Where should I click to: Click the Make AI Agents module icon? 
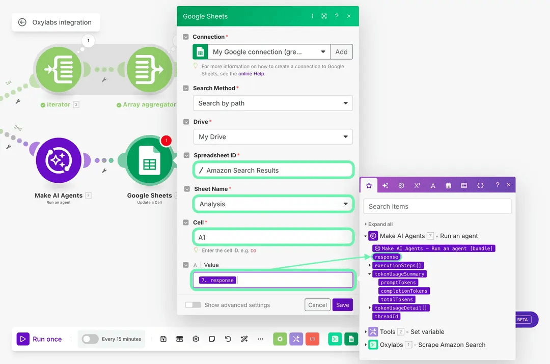click(x=59, y=161)
